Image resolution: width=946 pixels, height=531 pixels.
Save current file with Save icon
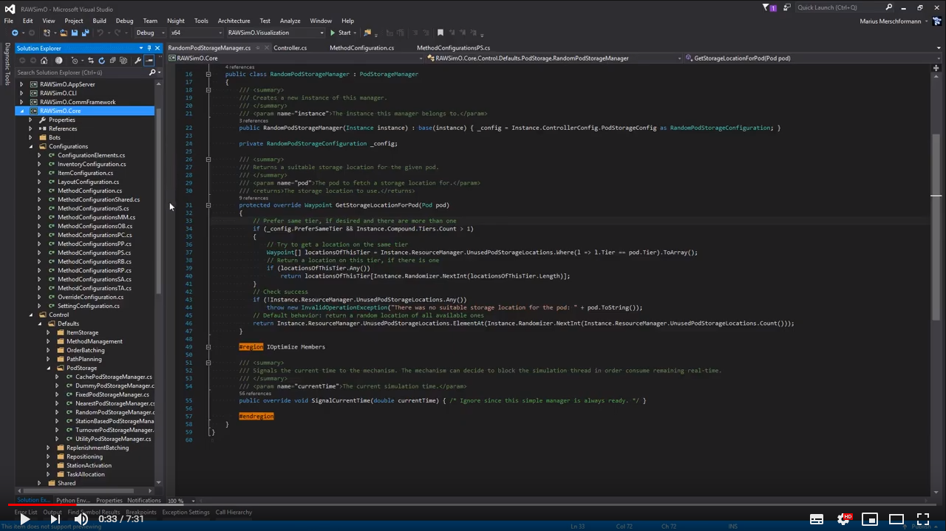(x=75, y=32)
